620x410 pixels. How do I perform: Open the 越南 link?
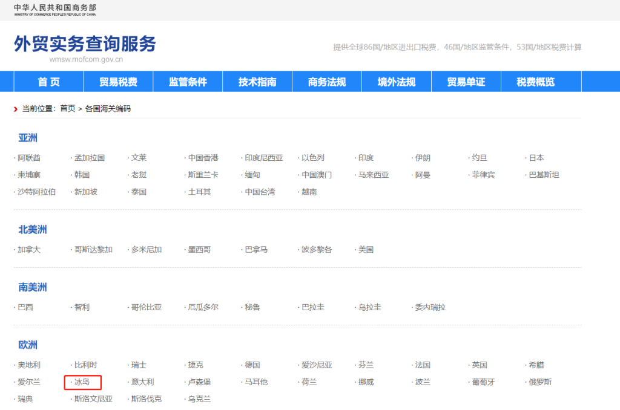(309, 192)
